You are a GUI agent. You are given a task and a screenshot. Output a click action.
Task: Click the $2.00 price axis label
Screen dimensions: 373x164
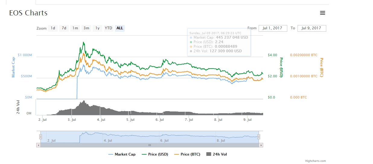pyautogui.click(x=272, y=76)
